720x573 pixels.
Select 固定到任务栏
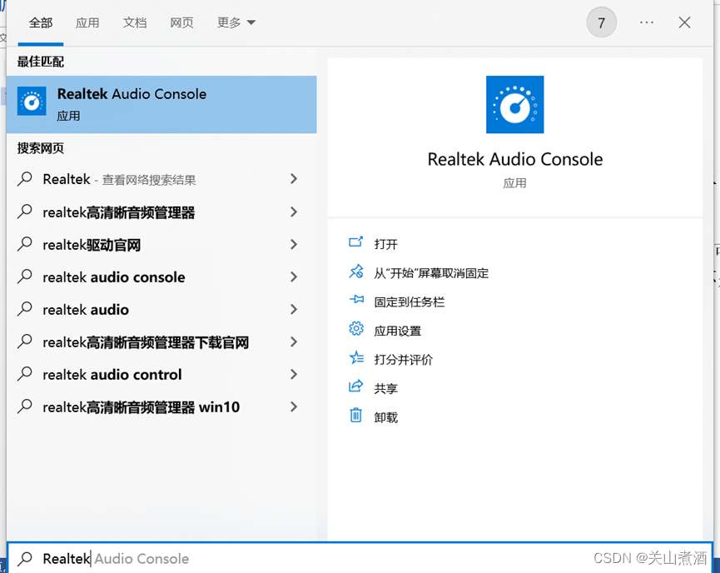click(410, 301)
